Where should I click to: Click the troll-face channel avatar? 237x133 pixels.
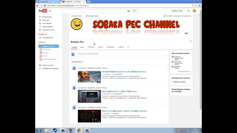pyautogui.click(x=77, y=24)
